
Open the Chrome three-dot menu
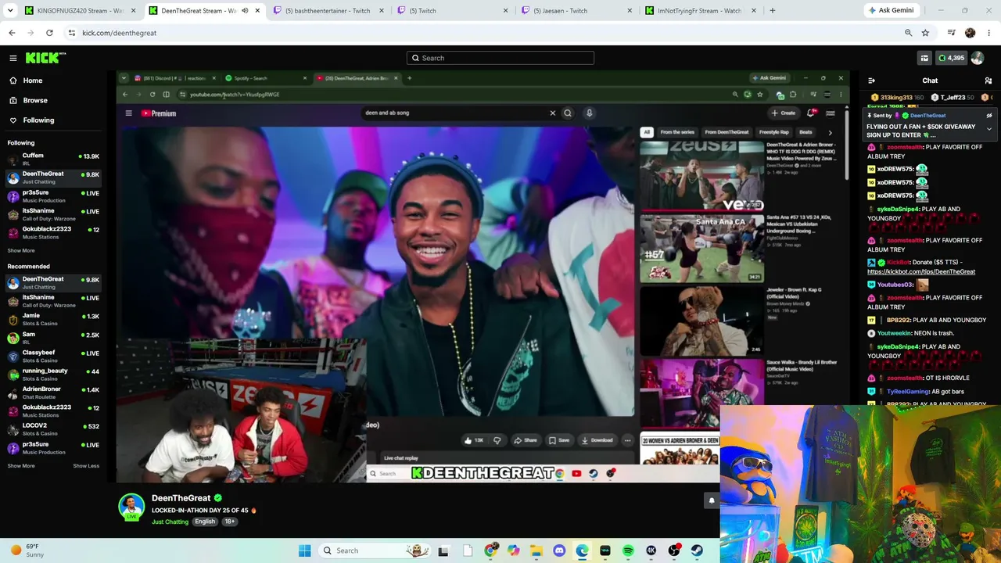(989, 33)
